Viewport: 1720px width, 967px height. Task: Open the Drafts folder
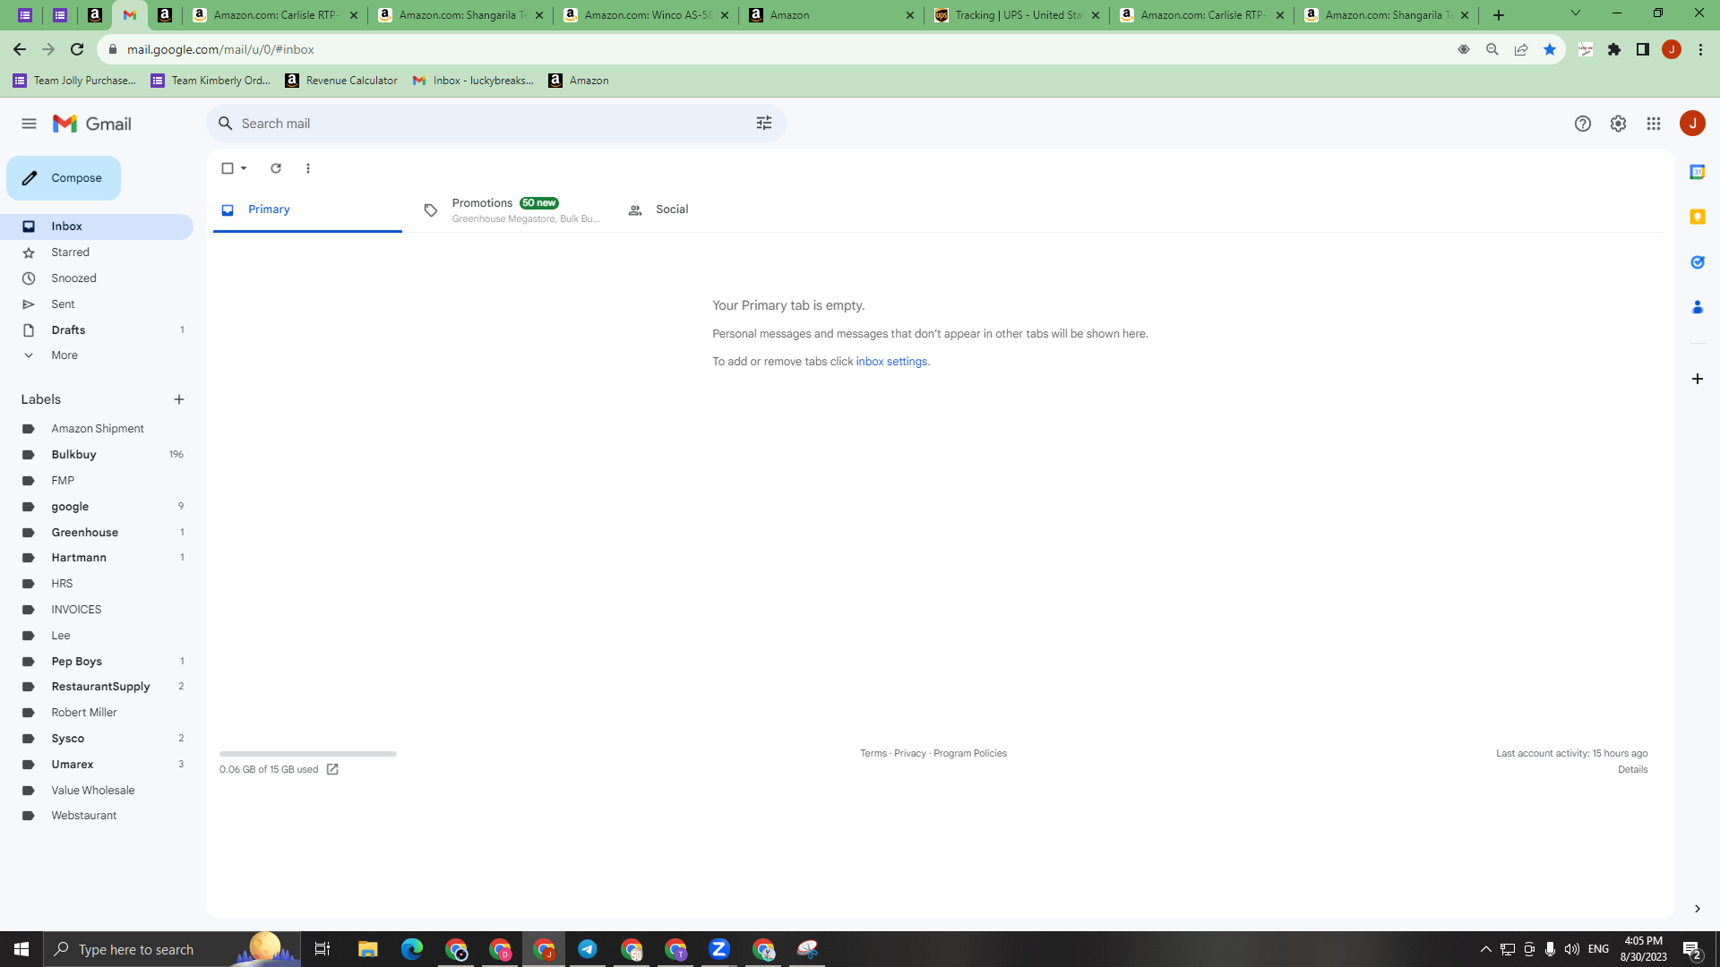click(97, 330)
